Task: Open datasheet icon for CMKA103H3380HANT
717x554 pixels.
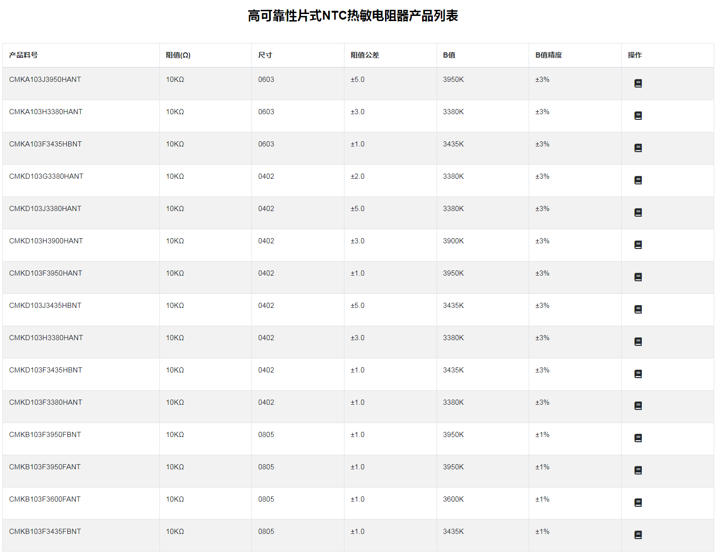Action: point(638,116)
